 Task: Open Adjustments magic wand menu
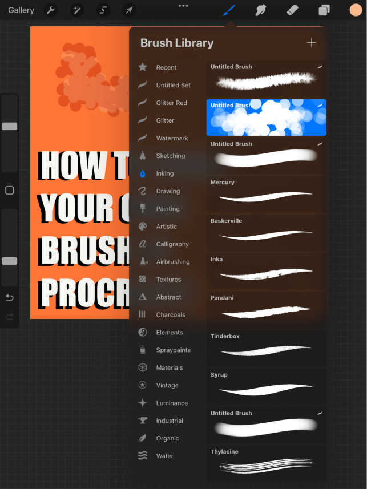tap(77, 10)
